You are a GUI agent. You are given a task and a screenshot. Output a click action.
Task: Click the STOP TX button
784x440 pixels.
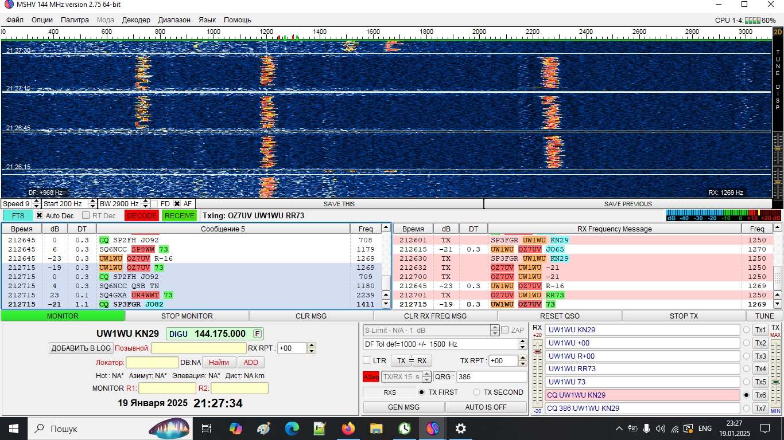point(684,316)
